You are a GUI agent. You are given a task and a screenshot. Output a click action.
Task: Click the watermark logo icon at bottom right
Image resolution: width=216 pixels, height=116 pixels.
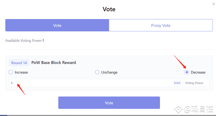point(178,109)
